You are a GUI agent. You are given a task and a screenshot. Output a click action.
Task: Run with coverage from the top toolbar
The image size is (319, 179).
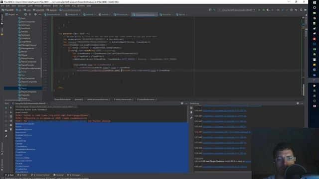(x=268, y=10)
